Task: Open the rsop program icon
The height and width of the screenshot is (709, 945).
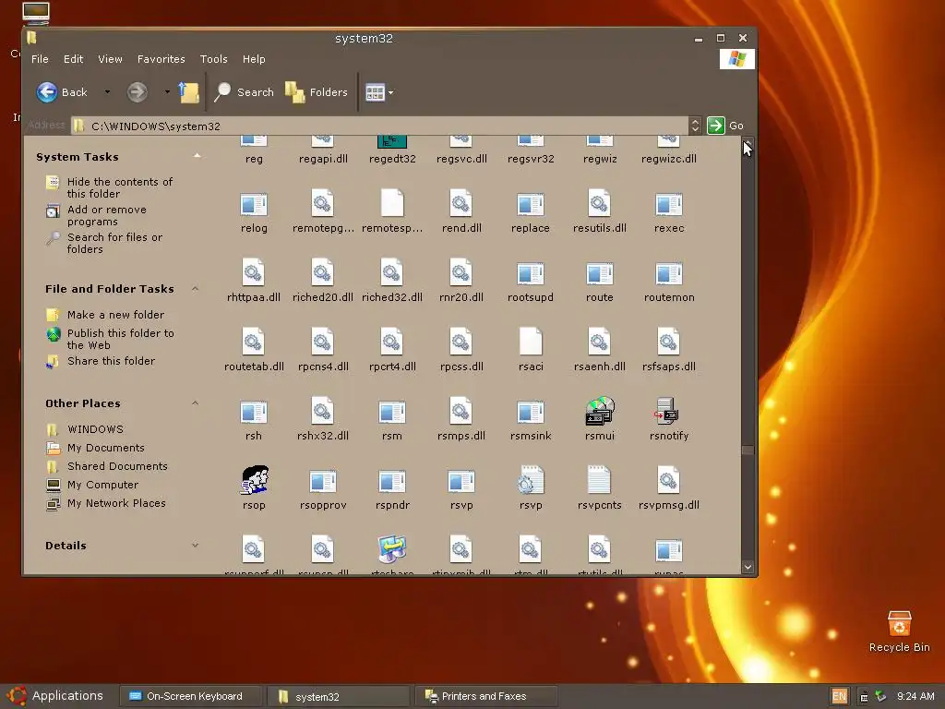Action: 254,481
